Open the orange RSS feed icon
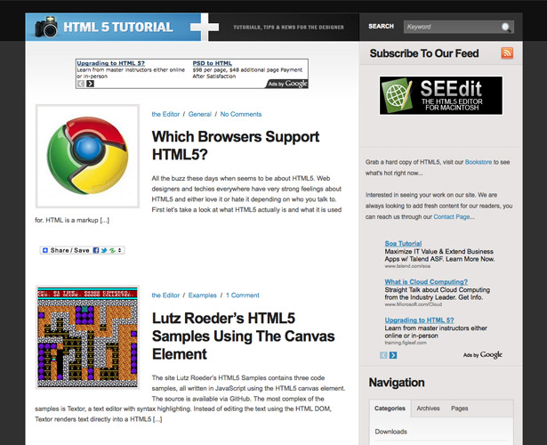The height and width of the screenshot is (445, 547). tap(507, 53)
